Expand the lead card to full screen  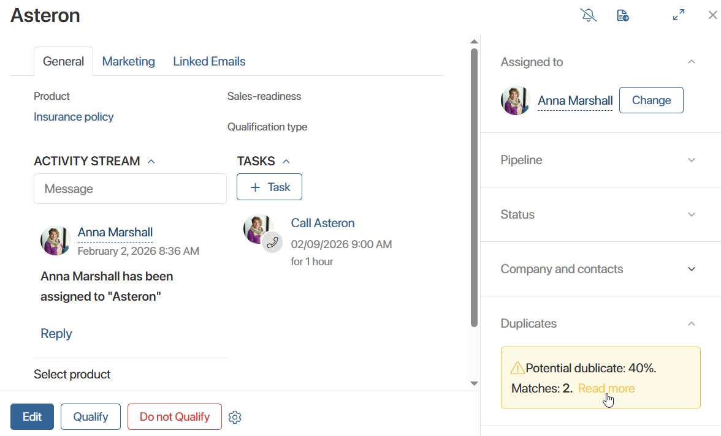pyautogui.click(x=679, y=15)
